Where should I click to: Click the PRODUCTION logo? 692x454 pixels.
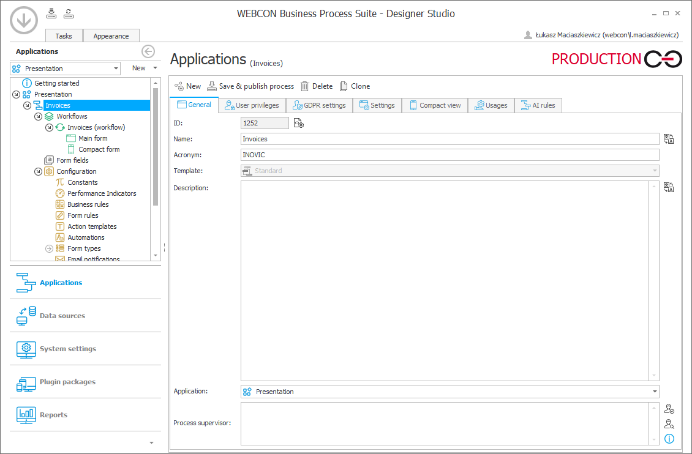[617, 59]
